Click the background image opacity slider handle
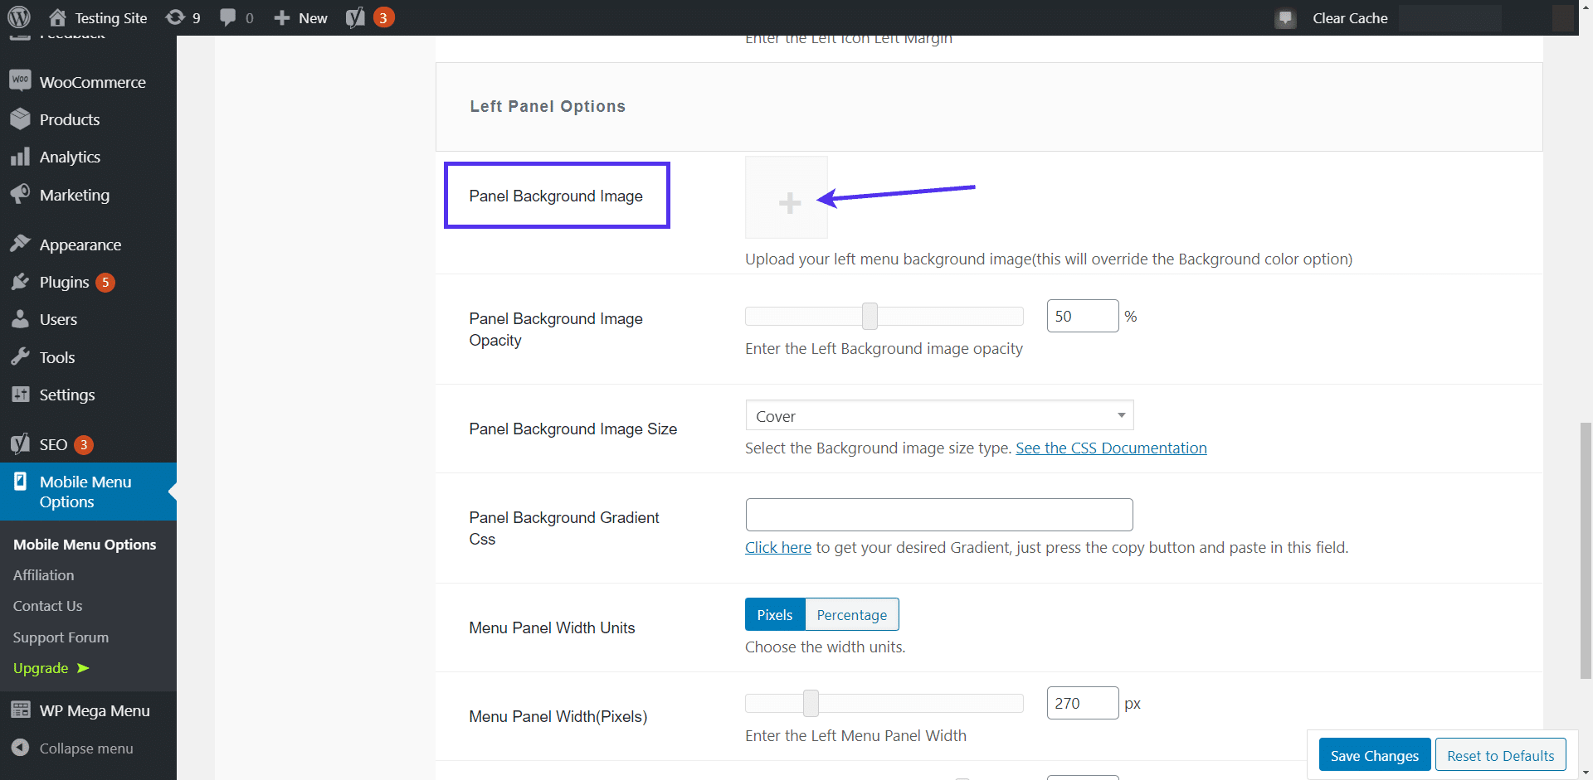 click(870, 316)
